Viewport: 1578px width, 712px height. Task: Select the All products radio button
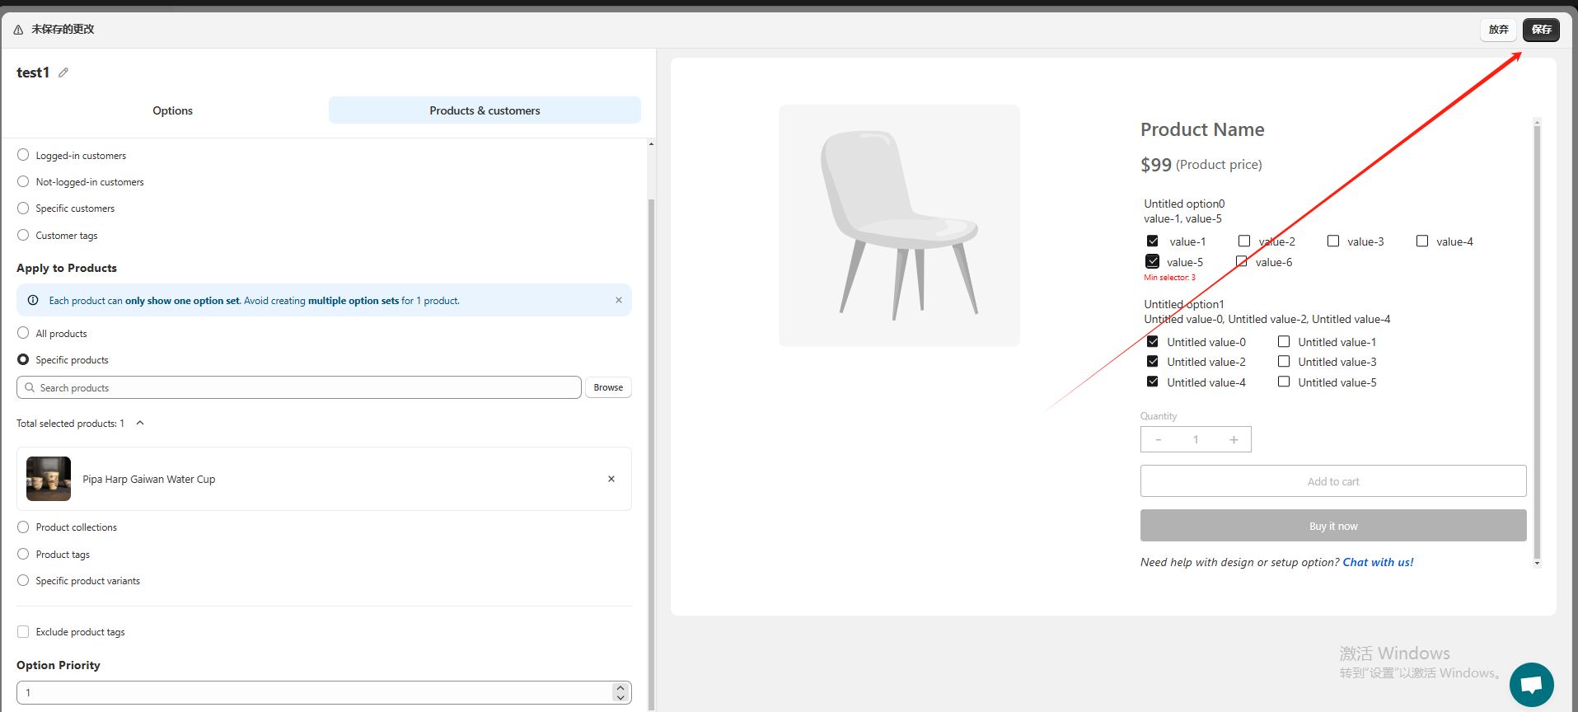pos(23,333)
